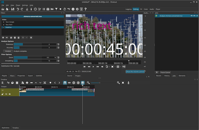Image resolution: width=199 pixels, height=130 pixels.
Task: Open the Playlist panel toolbar icon
Action: coord(44,9)
